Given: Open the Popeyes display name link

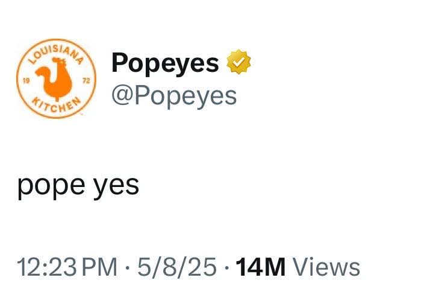Looking at the screenshot, I should 165,62.
